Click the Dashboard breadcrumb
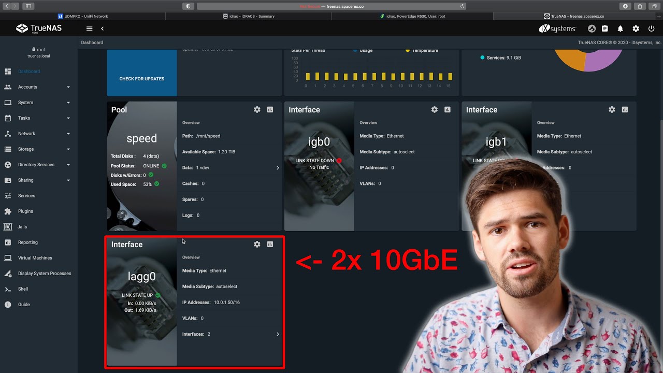 click(92, 42)
